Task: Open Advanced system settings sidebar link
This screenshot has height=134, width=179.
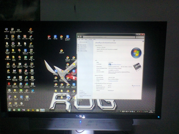Action: tap(83, 51)
